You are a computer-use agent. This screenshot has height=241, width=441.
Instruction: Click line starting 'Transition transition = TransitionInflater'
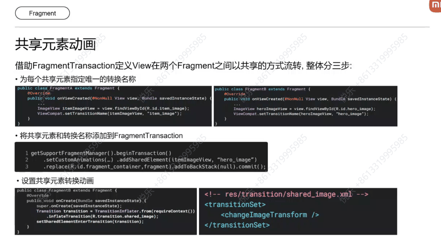[x=115, y=211]
